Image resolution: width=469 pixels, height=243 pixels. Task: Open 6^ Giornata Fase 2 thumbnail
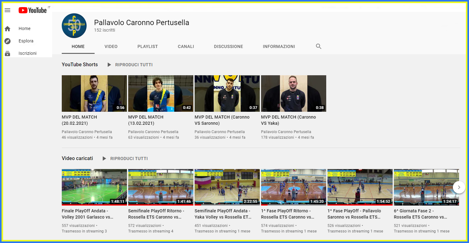tap(426, 187)
